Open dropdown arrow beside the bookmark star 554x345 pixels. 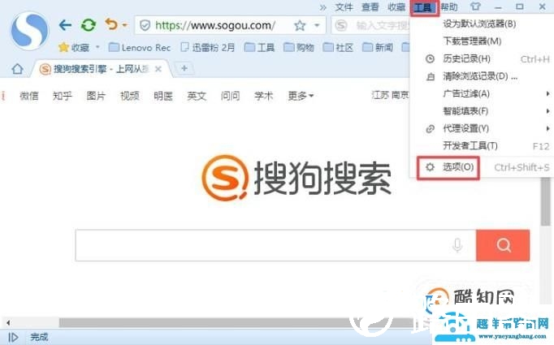pyautogui.click(x=317, y=25)
